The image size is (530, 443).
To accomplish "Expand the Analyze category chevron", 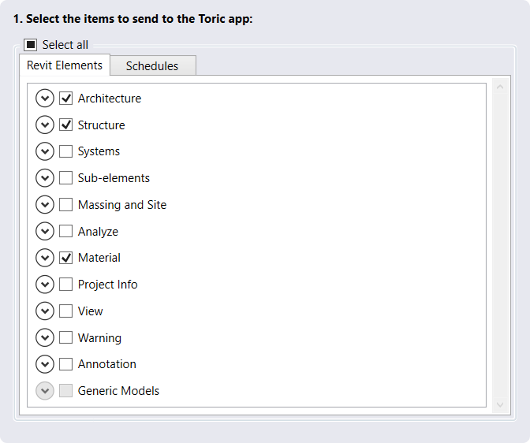I will [45, 232].
